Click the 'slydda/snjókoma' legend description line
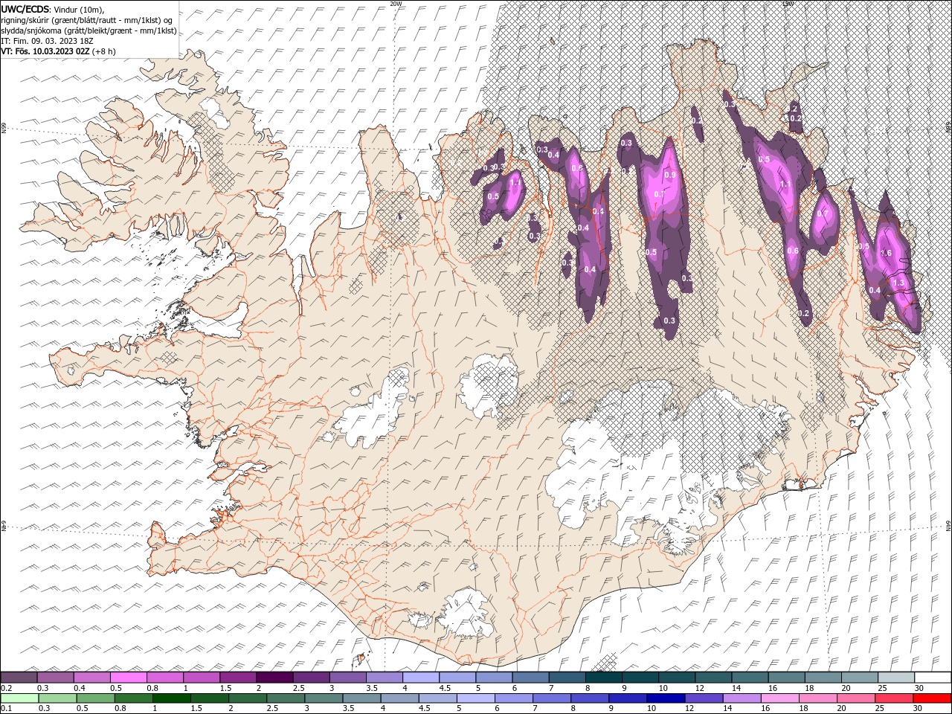The width and height of the screenshot is (952, 714). pos(89,30)
